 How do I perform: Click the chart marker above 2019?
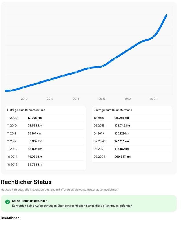click(127, 50)
